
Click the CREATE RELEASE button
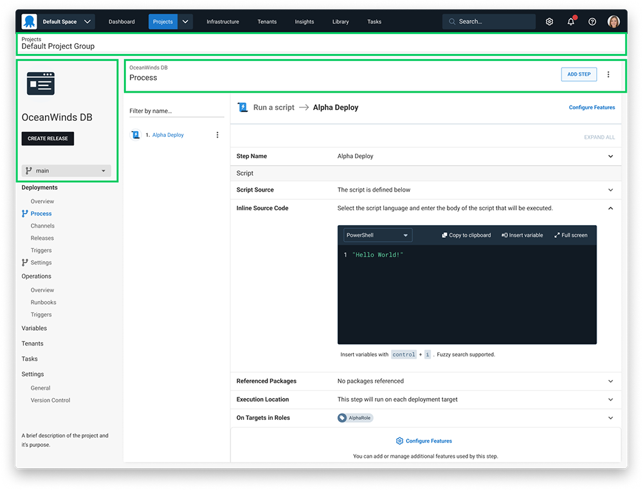coord(48,138)
